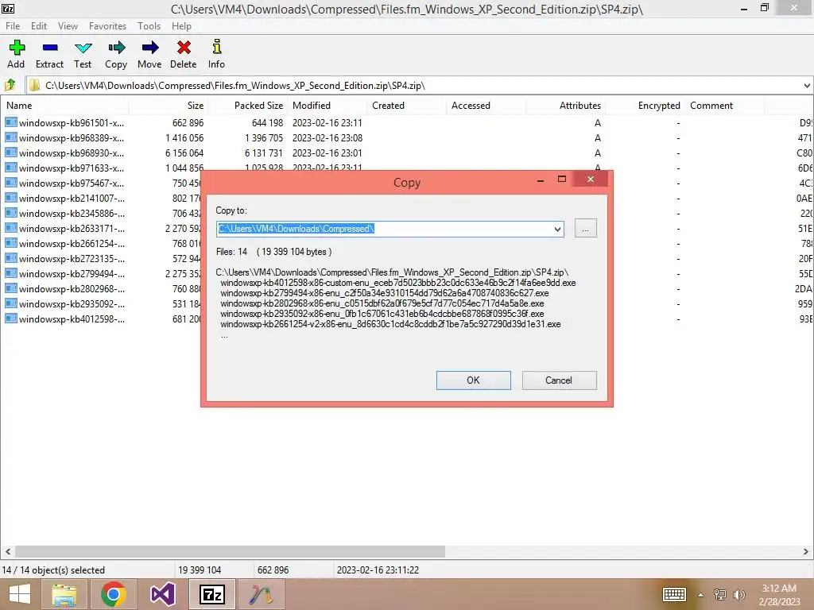
Task: Click icon of windowsxp-kb2723135 file
Action: coord(11,258)
